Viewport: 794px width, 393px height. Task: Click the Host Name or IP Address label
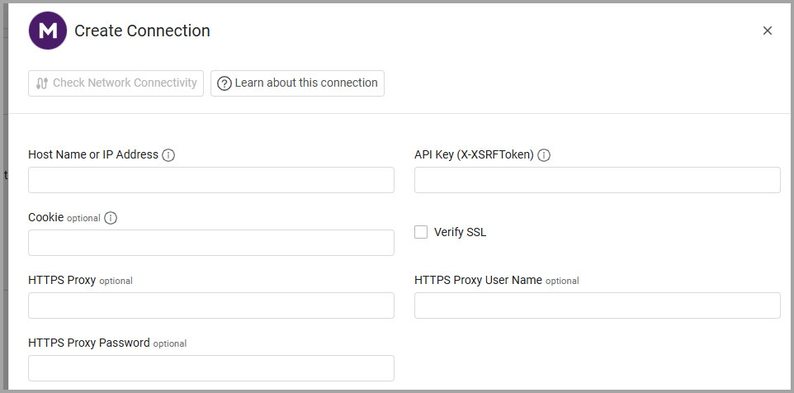click(93, 154)
